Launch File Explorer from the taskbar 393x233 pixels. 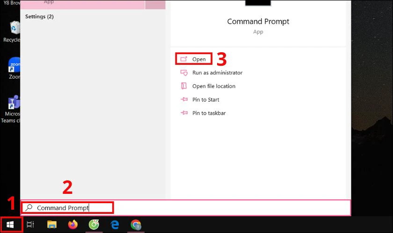[52, 225]
